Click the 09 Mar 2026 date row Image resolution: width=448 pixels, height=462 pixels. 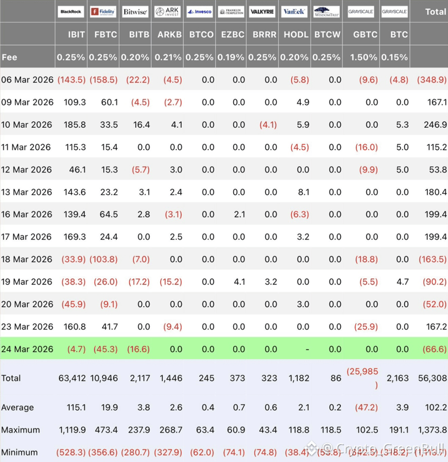click(x=27, y=102)
